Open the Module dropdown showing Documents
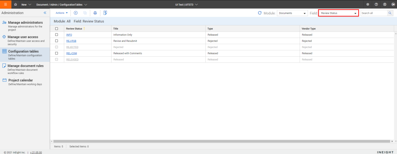 (x=292, y=13)
